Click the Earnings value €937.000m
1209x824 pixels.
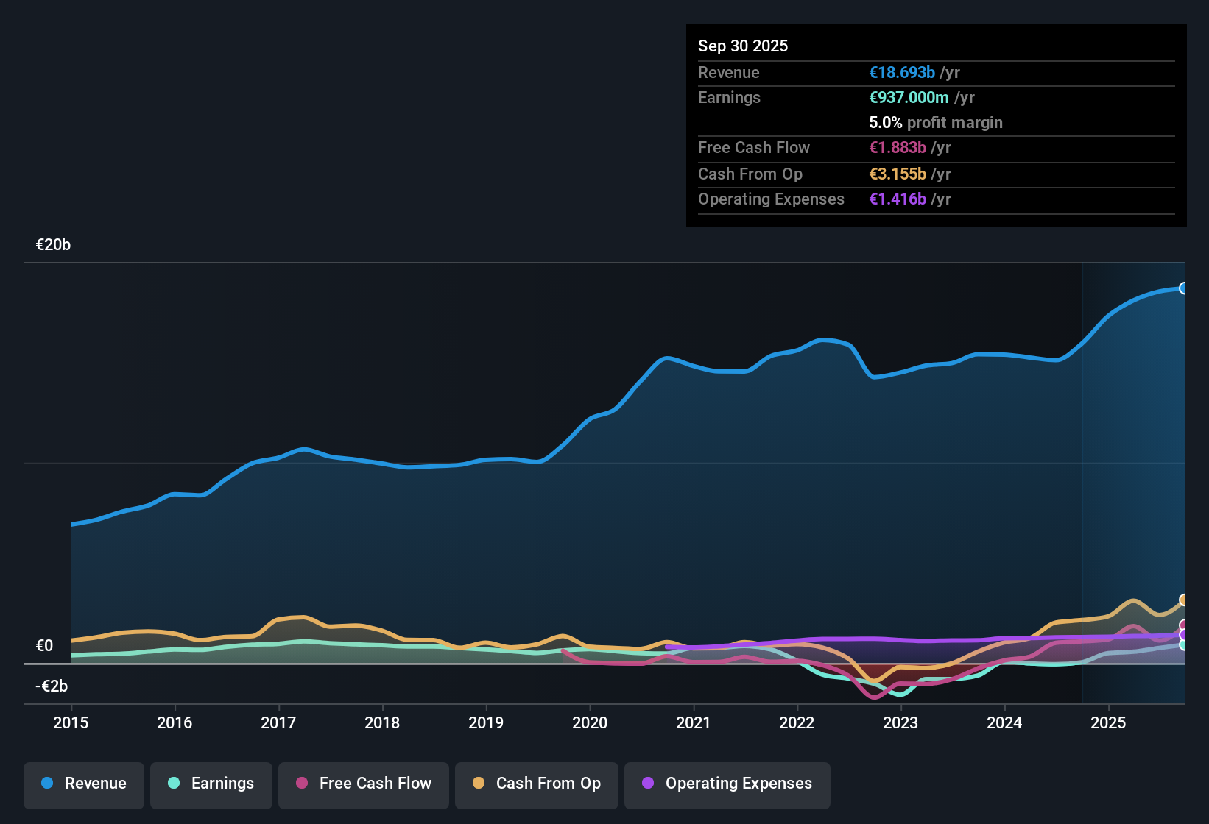tap(909, 97)
